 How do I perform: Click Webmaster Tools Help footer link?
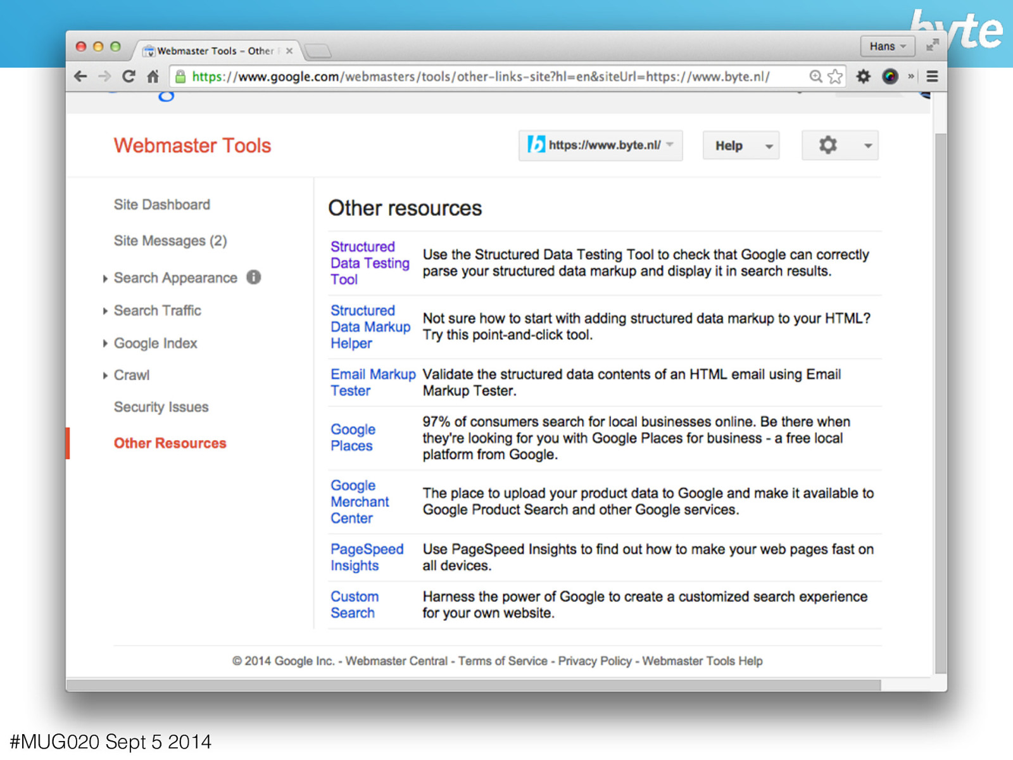click(702, 661)
